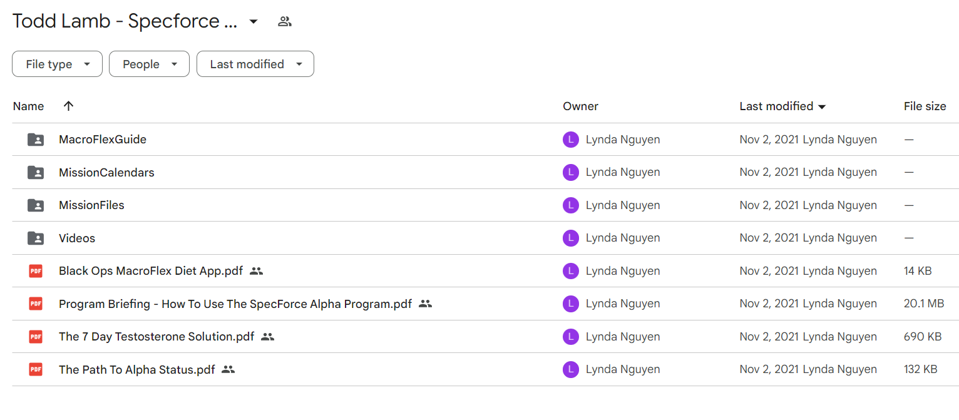Click the shared people icon beside title
The height and width of the screenshot is (420, 959).
pos(285,21)
